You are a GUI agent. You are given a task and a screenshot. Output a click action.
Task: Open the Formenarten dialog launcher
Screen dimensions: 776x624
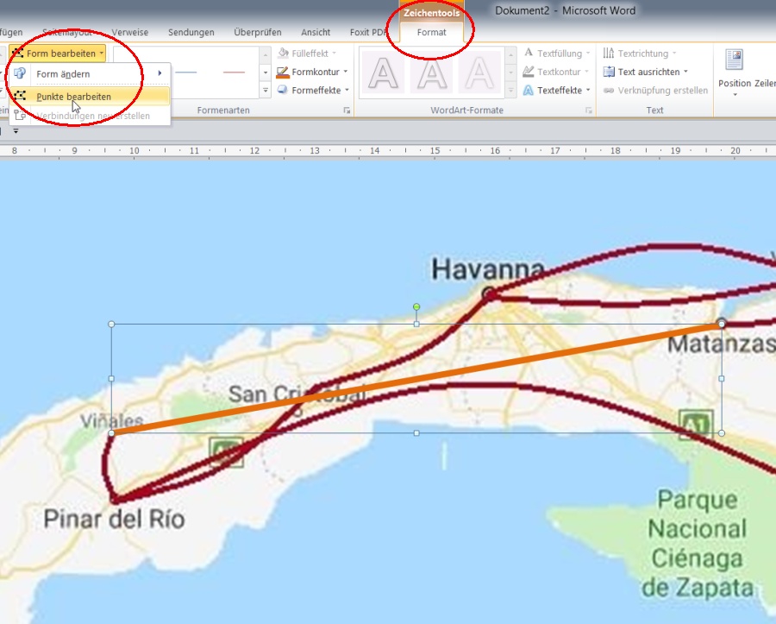[347, 110]
